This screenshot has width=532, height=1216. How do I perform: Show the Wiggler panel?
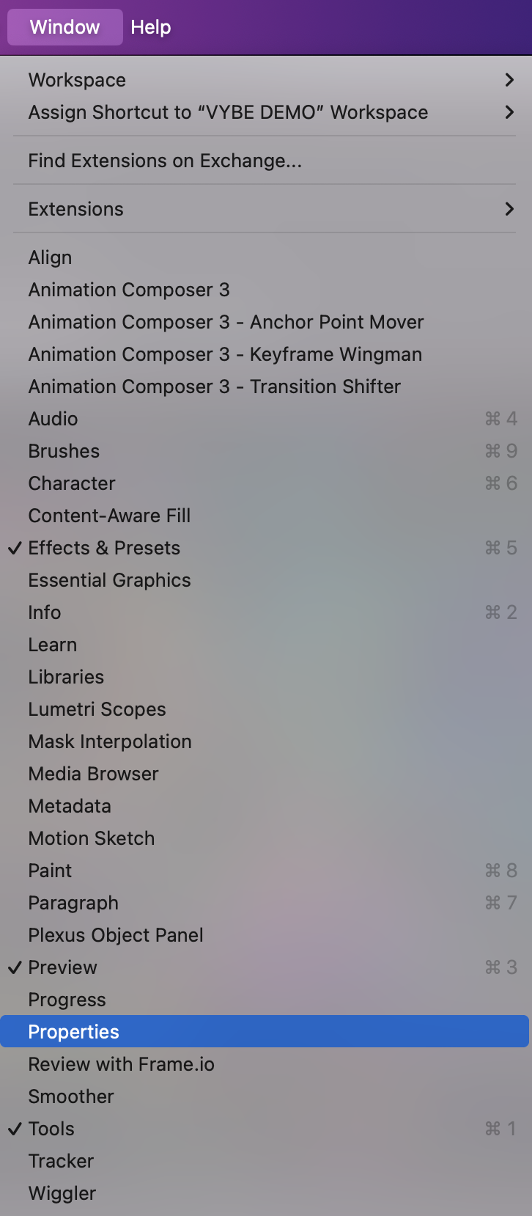pos(265,1193)
